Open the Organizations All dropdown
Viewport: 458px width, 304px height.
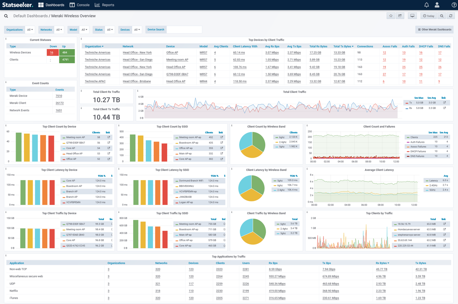tap(30, 30)
